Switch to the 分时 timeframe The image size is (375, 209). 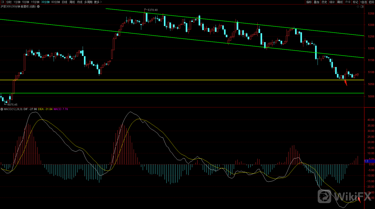9,2
